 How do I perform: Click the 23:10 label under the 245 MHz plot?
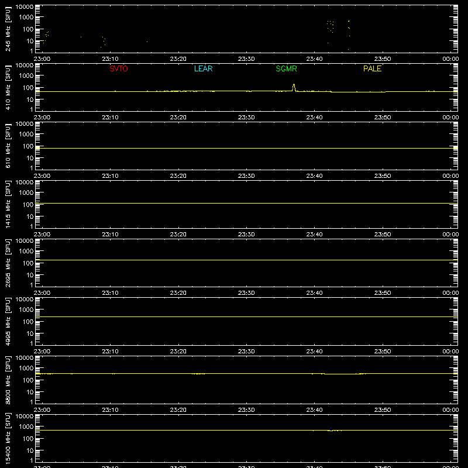(110, 59)
